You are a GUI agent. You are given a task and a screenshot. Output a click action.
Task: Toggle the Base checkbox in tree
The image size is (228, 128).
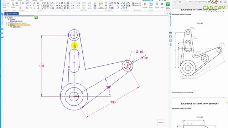9,19
